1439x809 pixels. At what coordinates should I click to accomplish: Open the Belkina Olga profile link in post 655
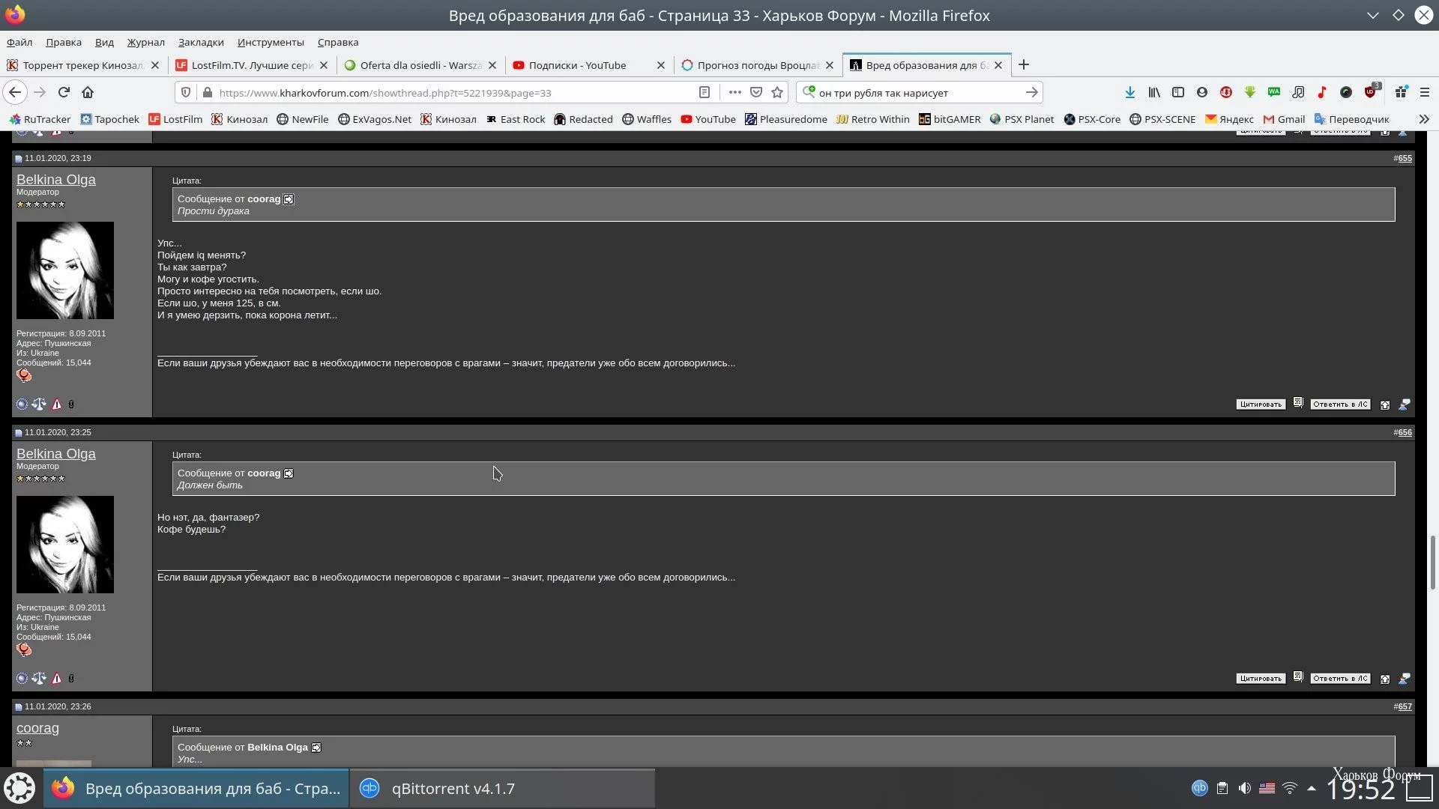click(56, 180)
